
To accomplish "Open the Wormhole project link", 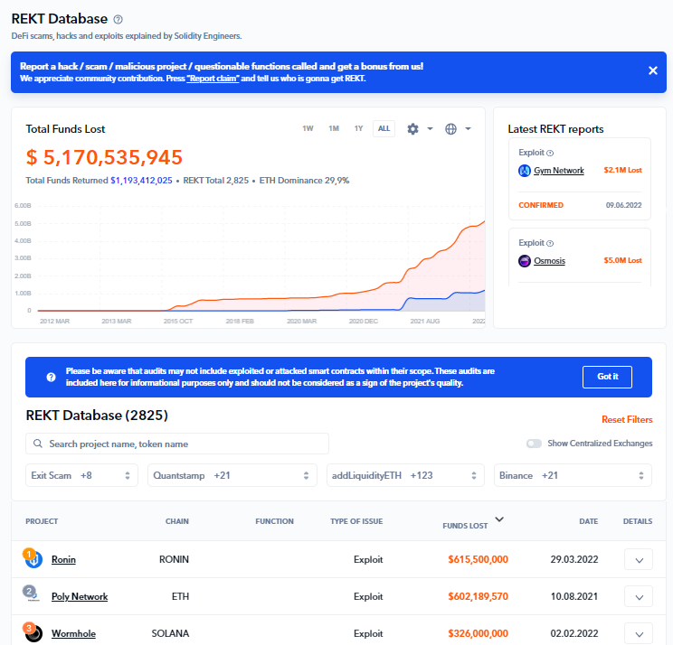I will 73,633.
